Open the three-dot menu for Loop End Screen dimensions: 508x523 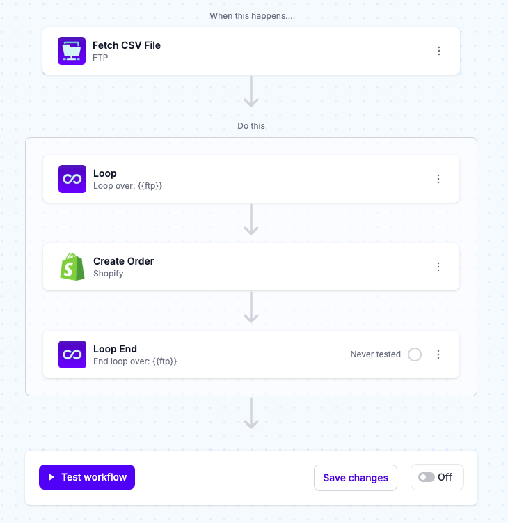coord(438,354)
